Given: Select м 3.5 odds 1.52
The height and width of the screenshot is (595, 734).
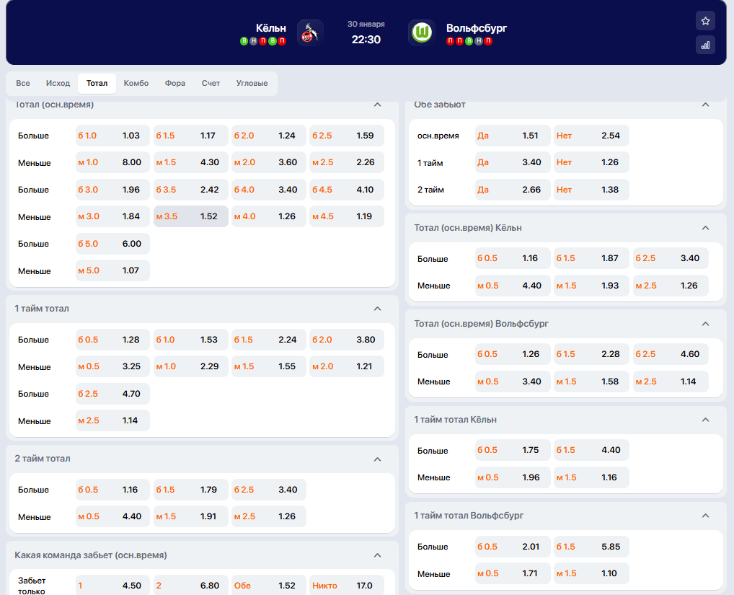Looking at the screenshot, I should click(191, 216).
